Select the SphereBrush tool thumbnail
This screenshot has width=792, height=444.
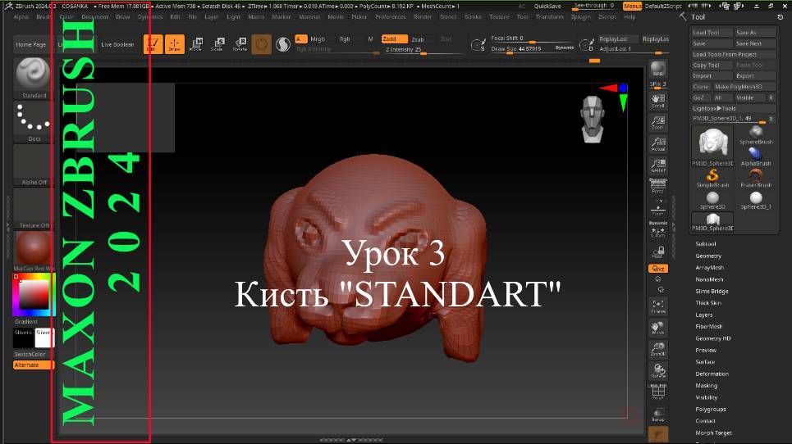click(x=756, y=135)
